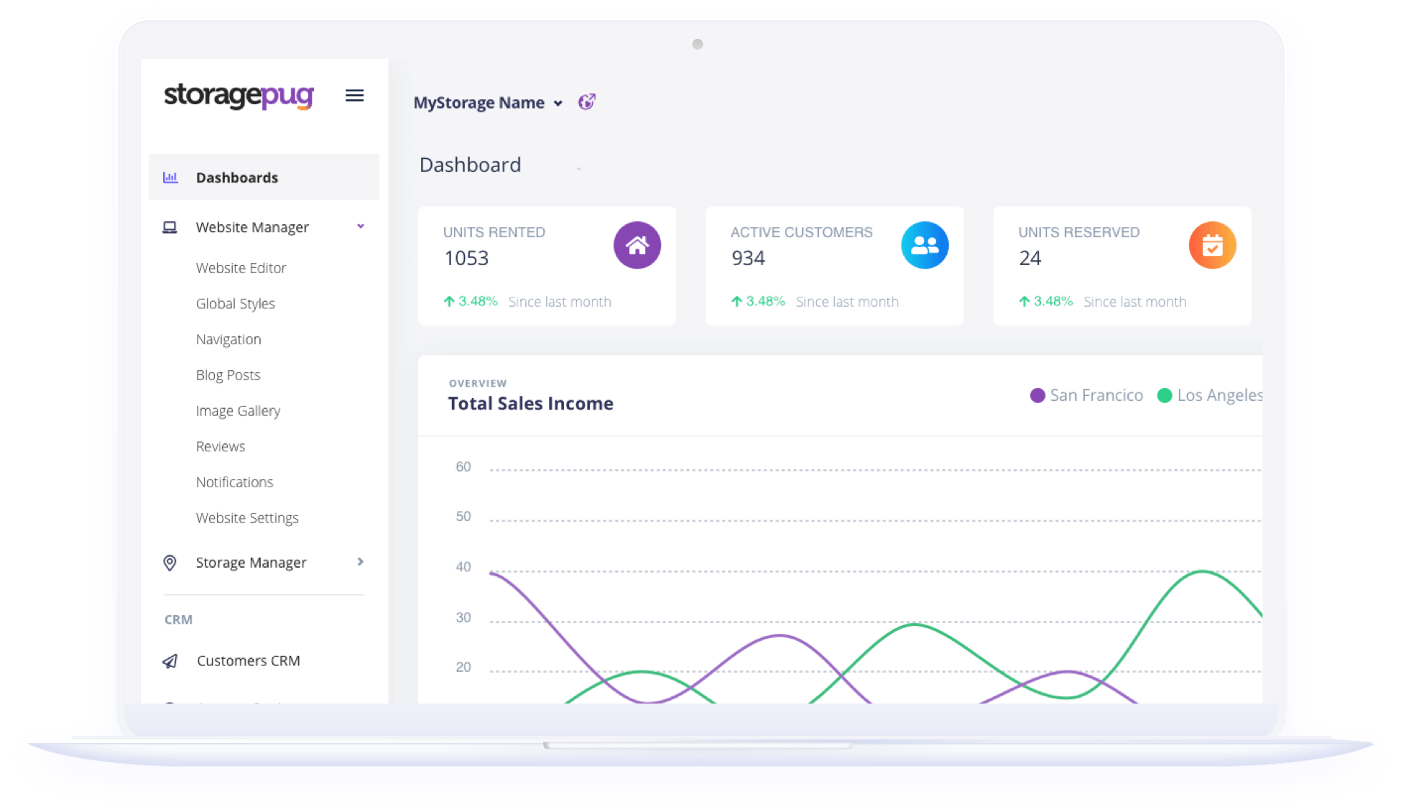This screenshot has height=812, width=1401.
Task: Click the StoragePug logo
Action: (239, 96)
